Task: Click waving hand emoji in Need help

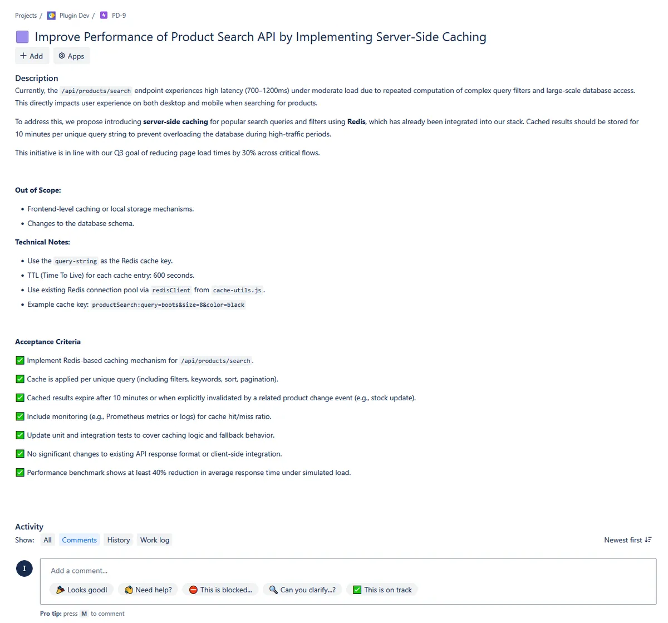Action: pyautogui.click(x=129, y=590)
